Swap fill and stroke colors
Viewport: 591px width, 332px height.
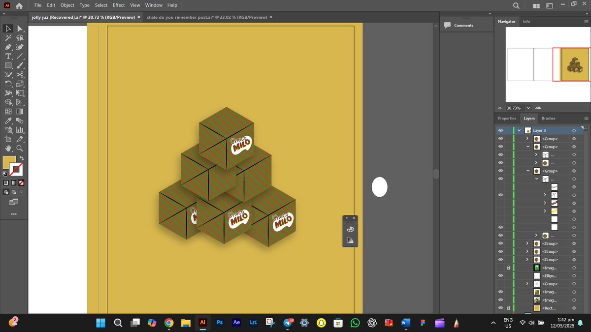[x=21, y=158]
